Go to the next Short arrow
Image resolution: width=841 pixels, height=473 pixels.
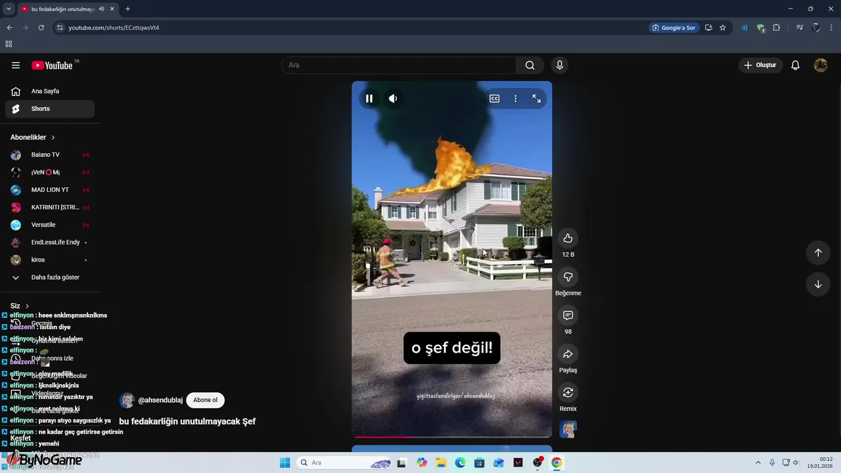pos(818,284)
